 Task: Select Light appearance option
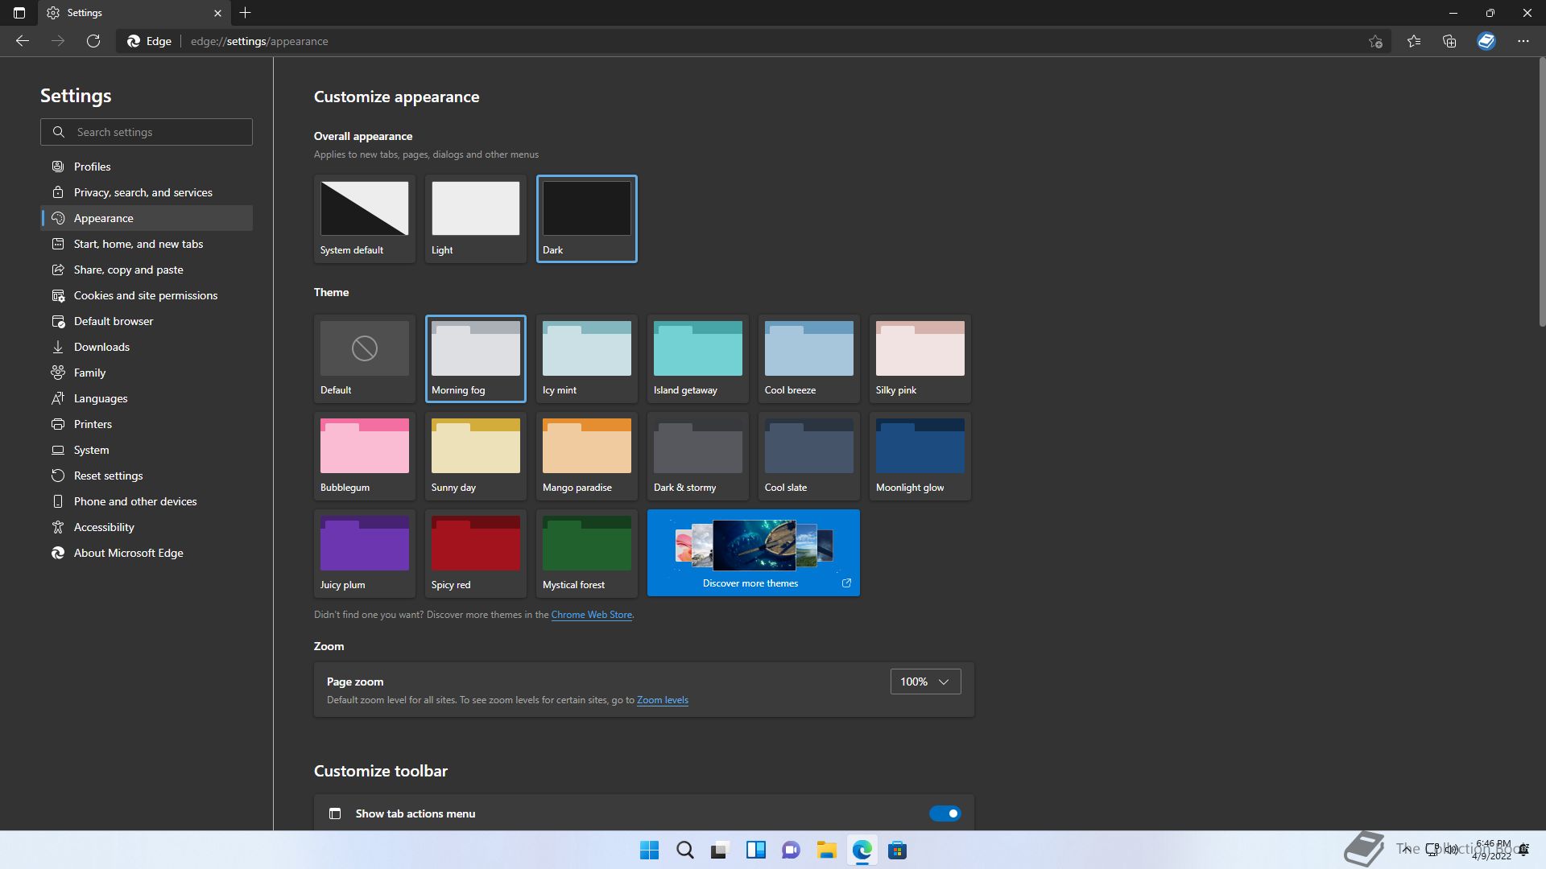click(476, 219)
